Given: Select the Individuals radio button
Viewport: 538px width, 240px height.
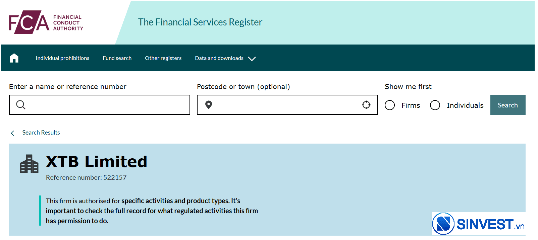Looking at the screenshot, I should click(x=435, y=105).
